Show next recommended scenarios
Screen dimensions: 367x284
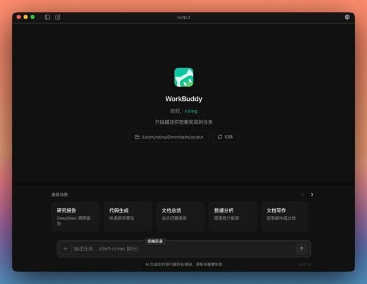(x=312, y=194)
